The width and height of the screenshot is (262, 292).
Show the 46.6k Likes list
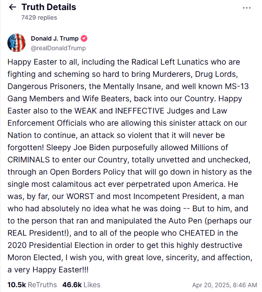click(81, 285)
